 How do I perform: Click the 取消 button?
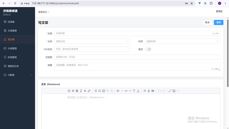[x=207, y=22]
